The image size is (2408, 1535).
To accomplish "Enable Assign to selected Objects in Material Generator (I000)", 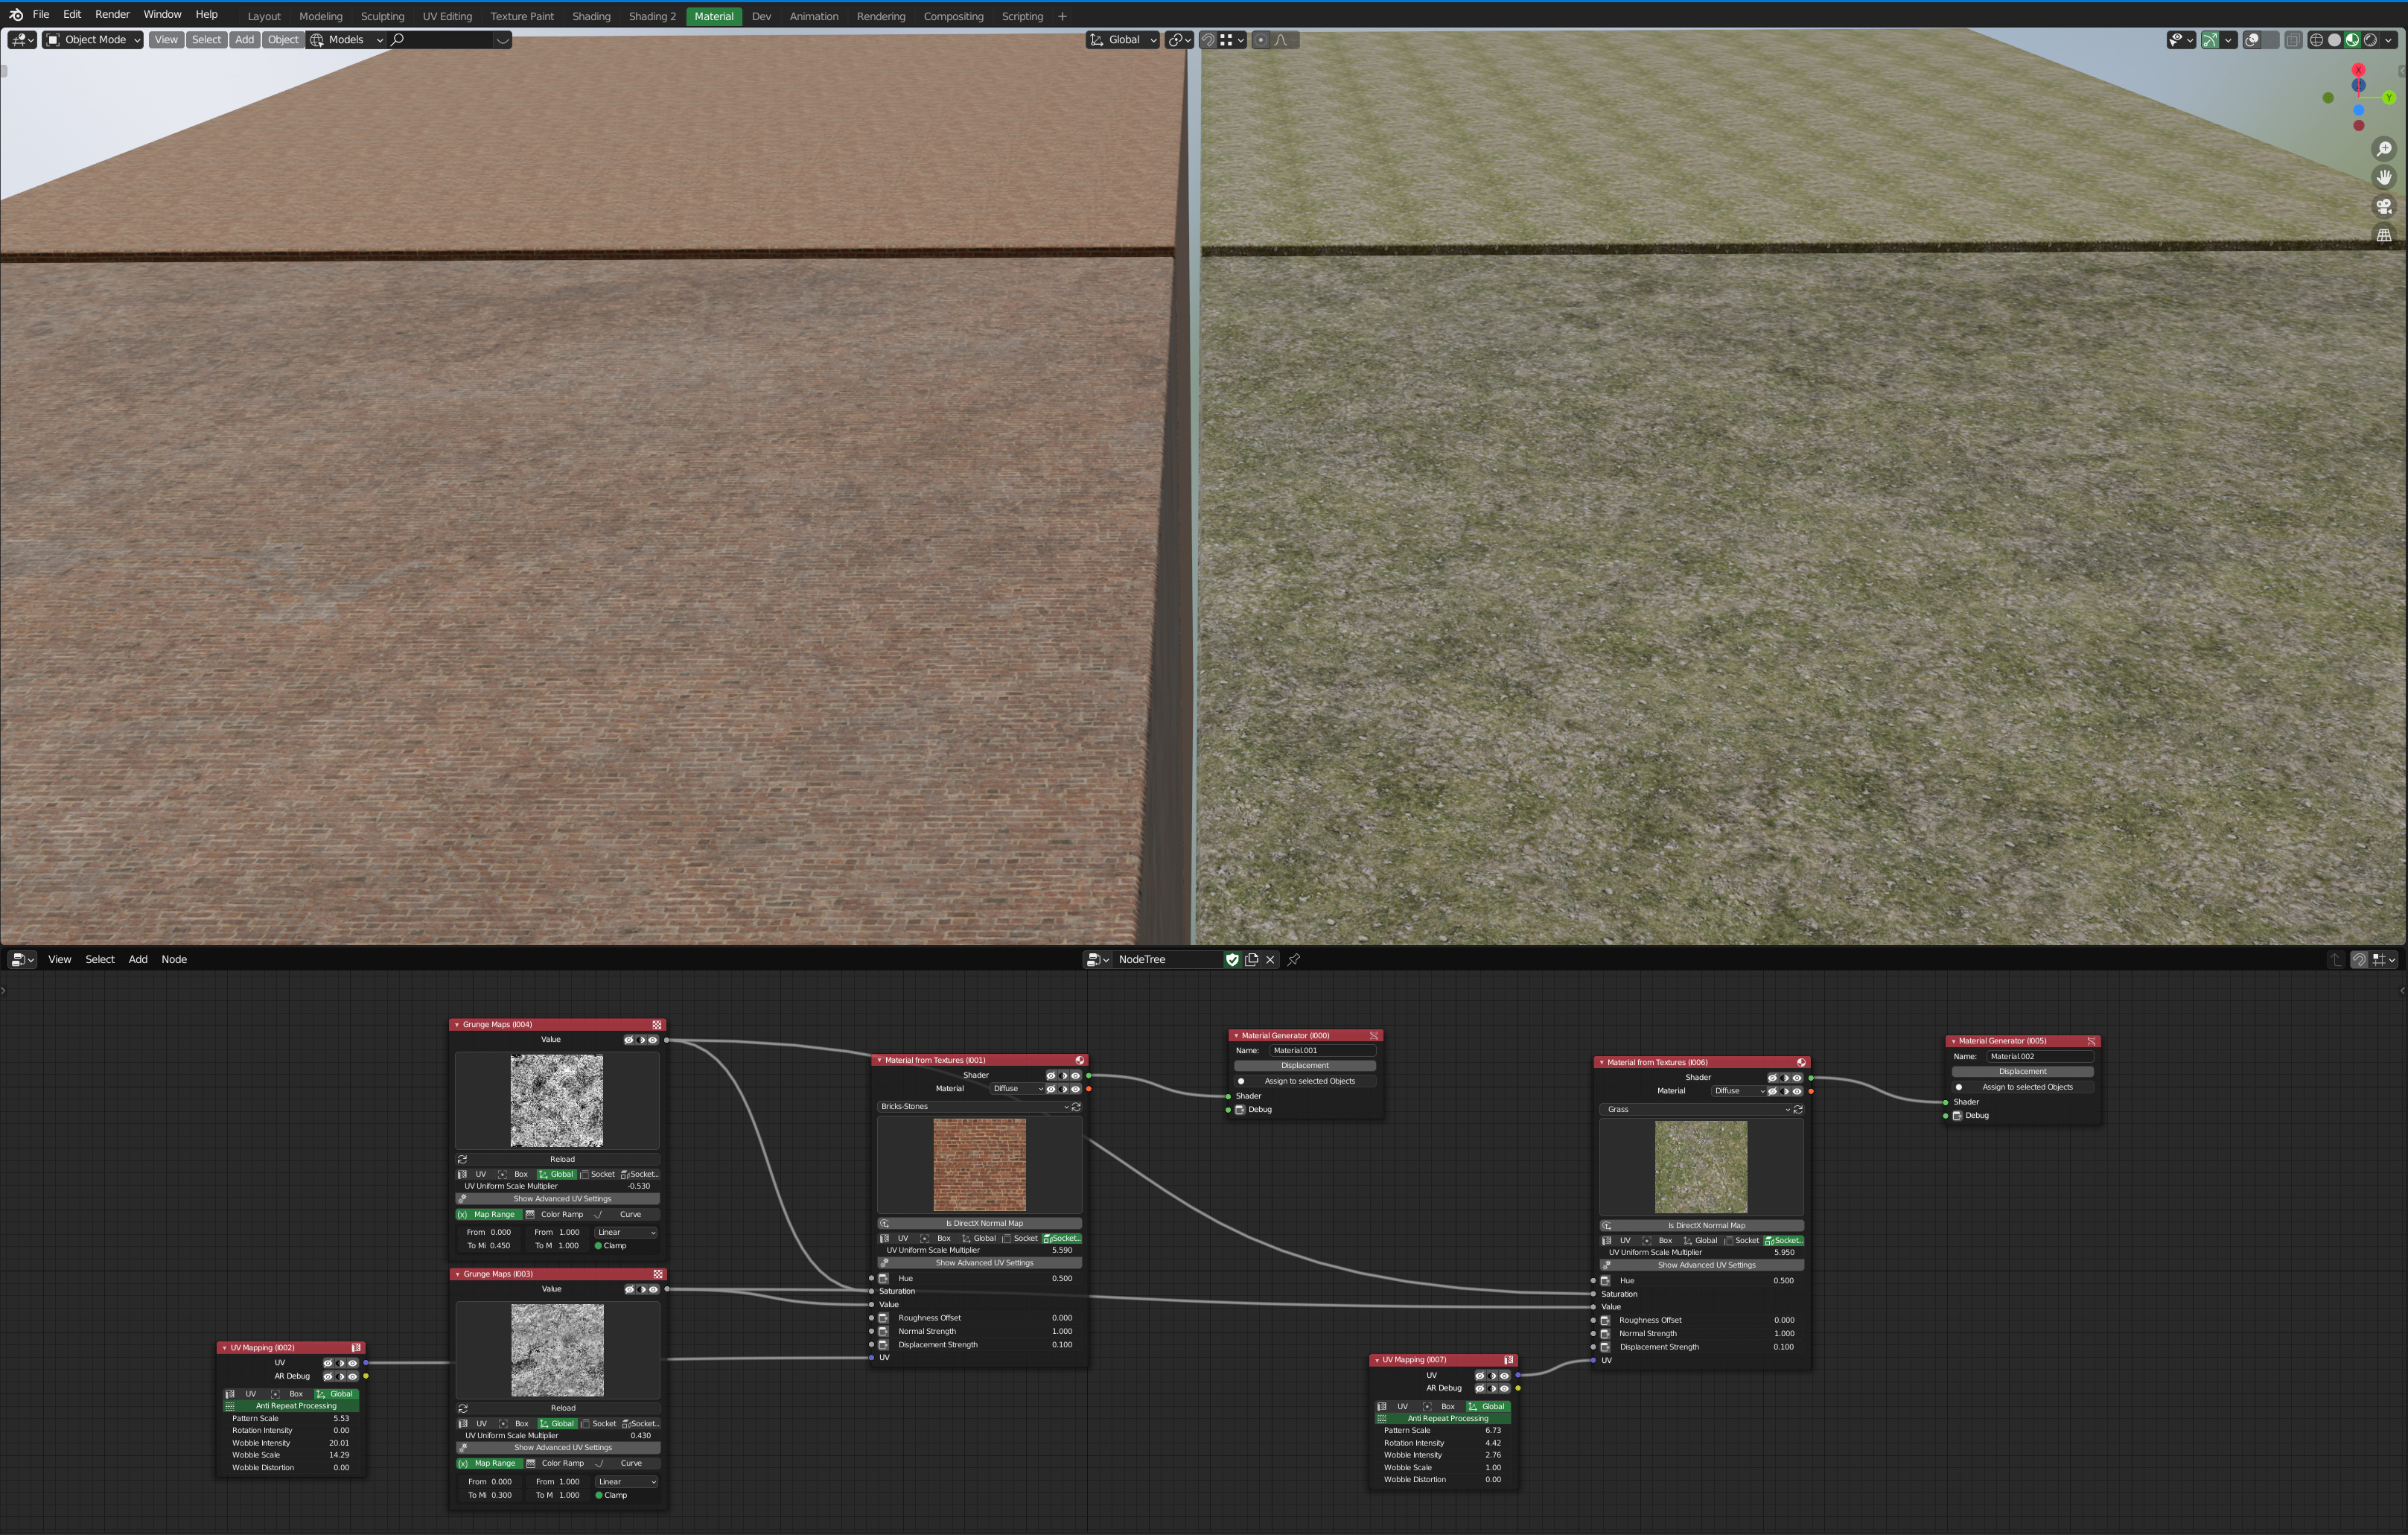I will [x=1304, y=1081].
